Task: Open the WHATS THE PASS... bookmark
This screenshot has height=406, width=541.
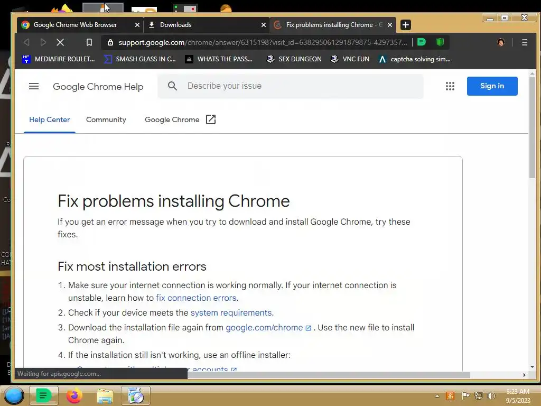Action: point(219,59)
